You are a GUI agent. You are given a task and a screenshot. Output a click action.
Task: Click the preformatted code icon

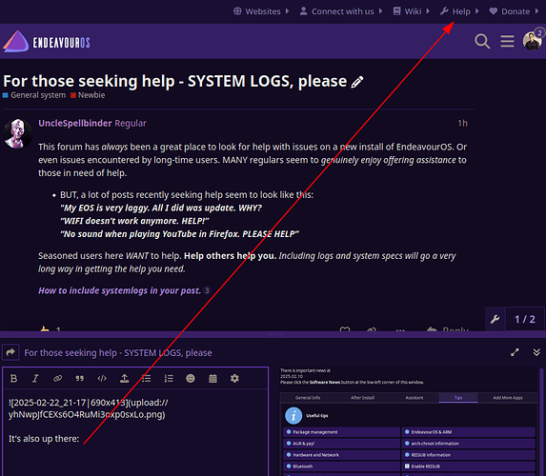102,378
